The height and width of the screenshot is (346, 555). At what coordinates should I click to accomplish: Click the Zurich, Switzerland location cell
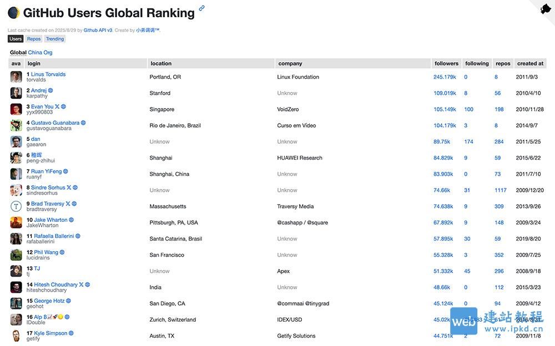[173, 320]
